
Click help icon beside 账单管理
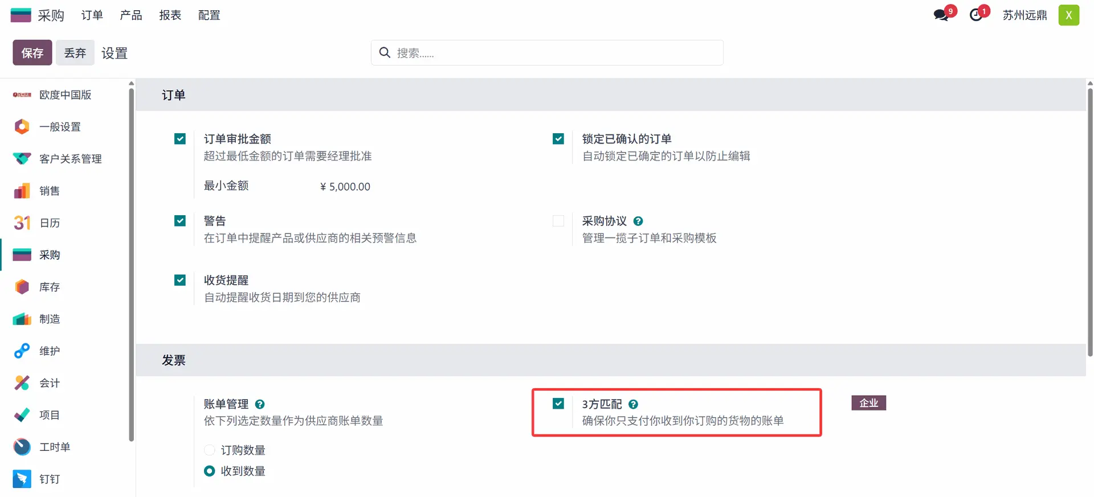(x=260, y=404)
